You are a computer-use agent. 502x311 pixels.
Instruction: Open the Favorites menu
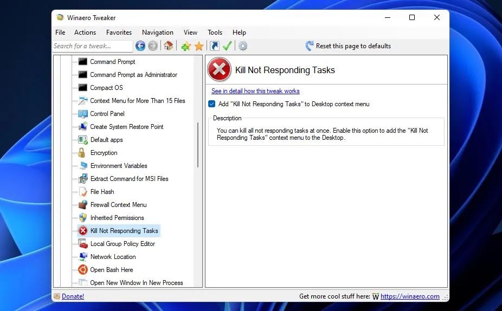point(119,33)
